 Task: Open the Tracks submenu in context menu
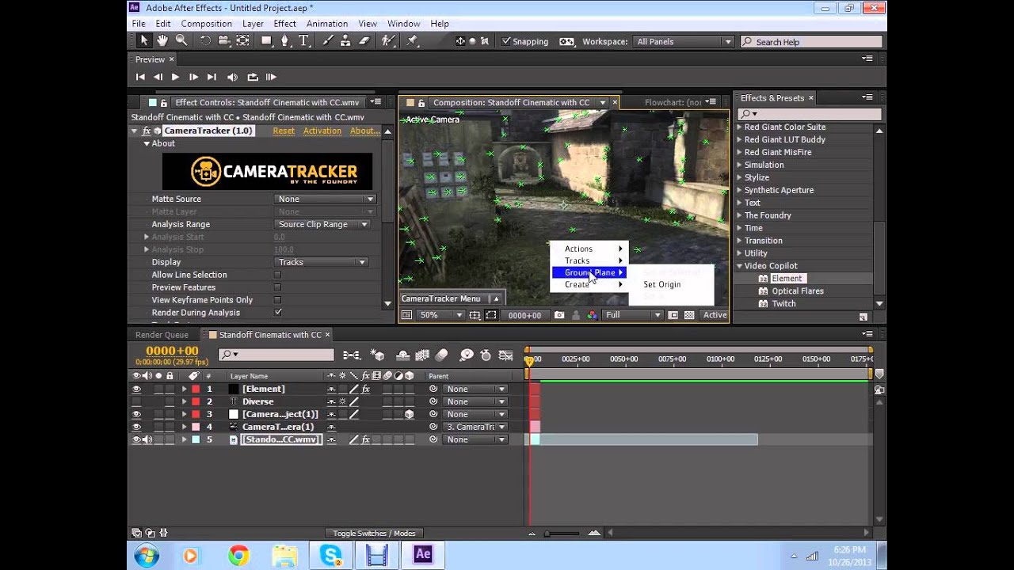(x=589, y=260)
